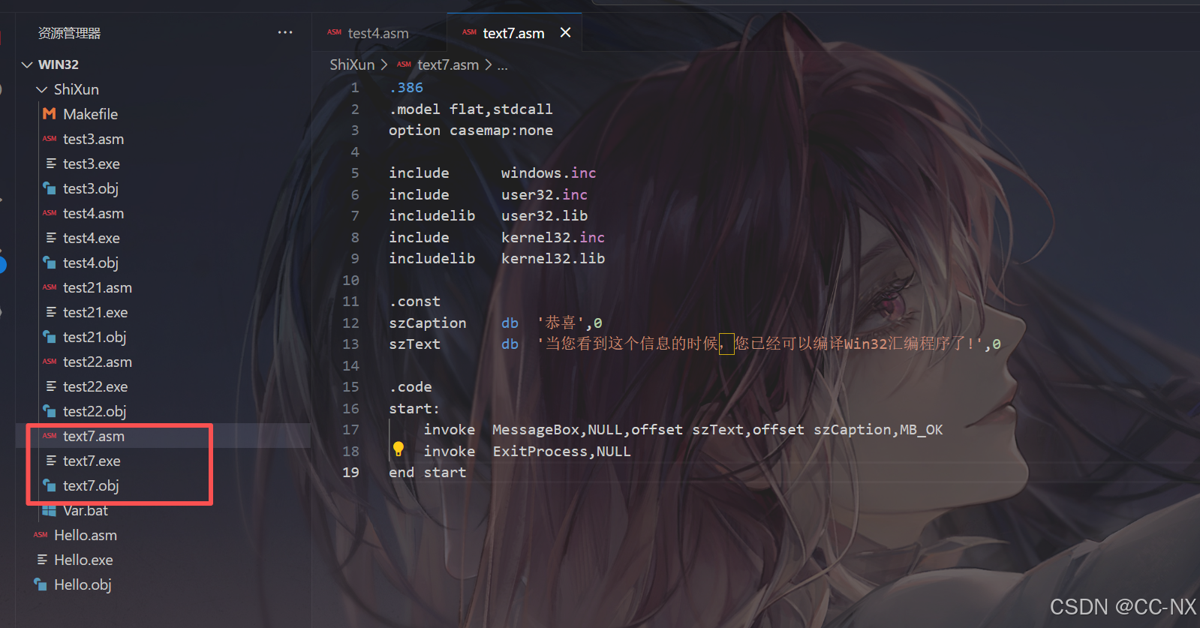Click the ASM icon beside text7.asm in tree
The width and height of the screenshot is (1200, 628).
(x=50, y=436)
